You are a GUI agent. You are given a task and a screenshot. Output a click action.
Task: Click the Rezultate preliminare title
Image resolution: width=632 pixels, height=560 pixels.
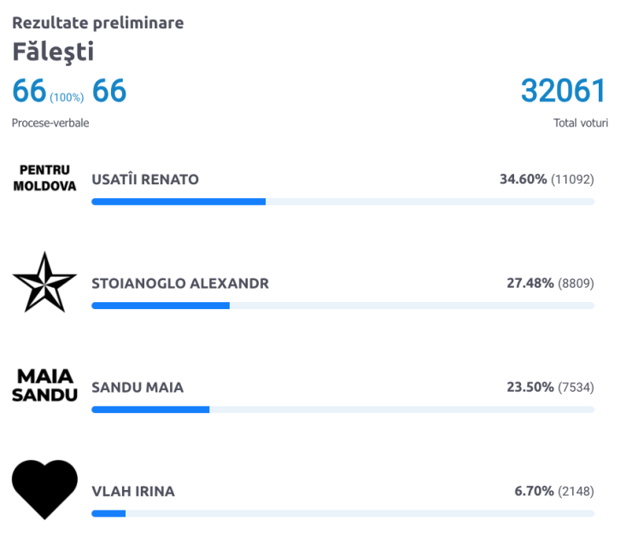click(x=98, y=22)
